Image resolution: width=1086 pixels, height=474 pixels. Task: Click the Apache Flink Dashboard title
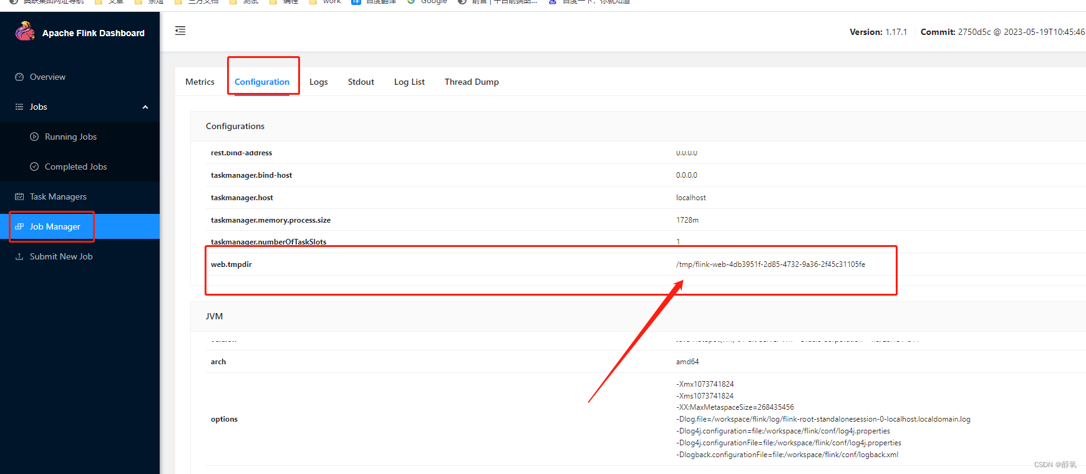[x=94, y=33]
